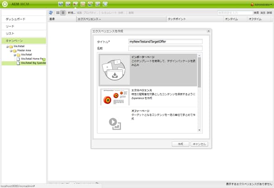The height and width of the screenshot is (188, 274).
Task: Collapse the We.Retail node under Master Area
Action: pos(15,55)
